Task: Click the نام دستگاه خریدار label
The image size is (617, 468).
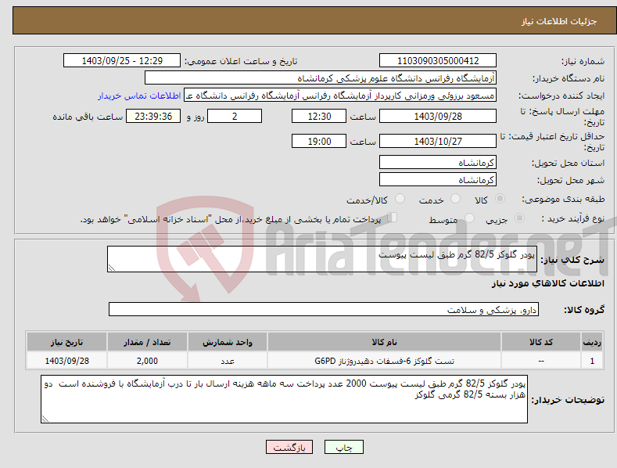Action: [x=569, y=78]
